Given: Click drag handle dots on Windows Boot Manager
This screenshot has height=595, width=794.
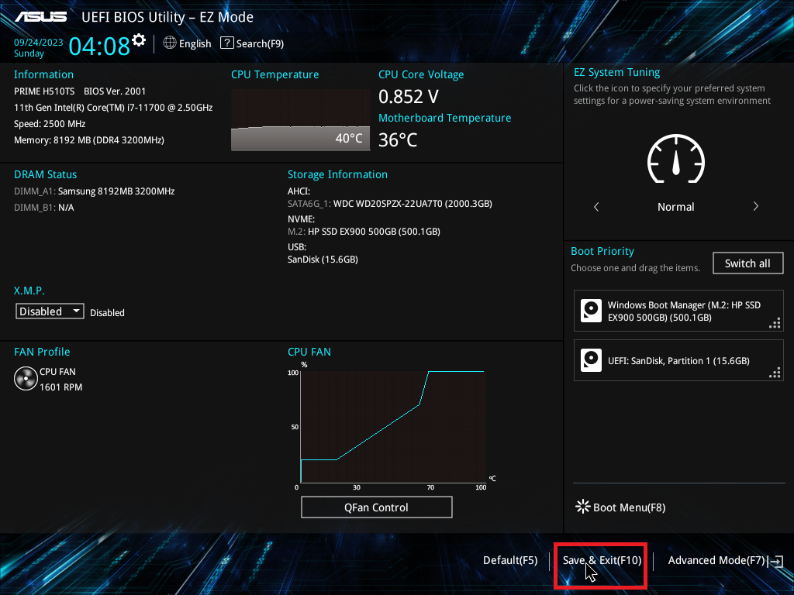Looking at the screenshot, I should pyautogui.click(x=775, y=323).
